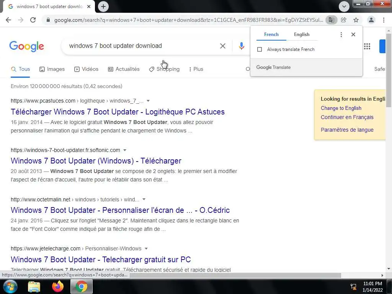
Task: Open Windows 7 Boot Updater (Windows) - Télécharger
Action: pos(96,161)
